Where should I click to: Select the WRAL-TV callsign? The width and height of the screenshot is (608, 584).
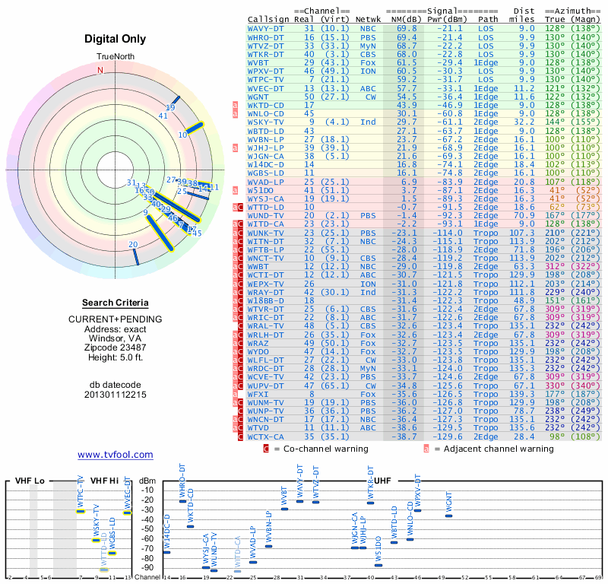tap(265, 326)
